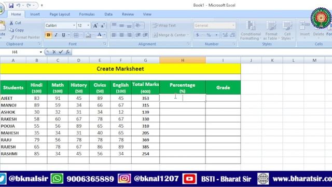Screen dimensions: 332x187
Task: Click inside the formula bar input
Action: pos(201,52)
